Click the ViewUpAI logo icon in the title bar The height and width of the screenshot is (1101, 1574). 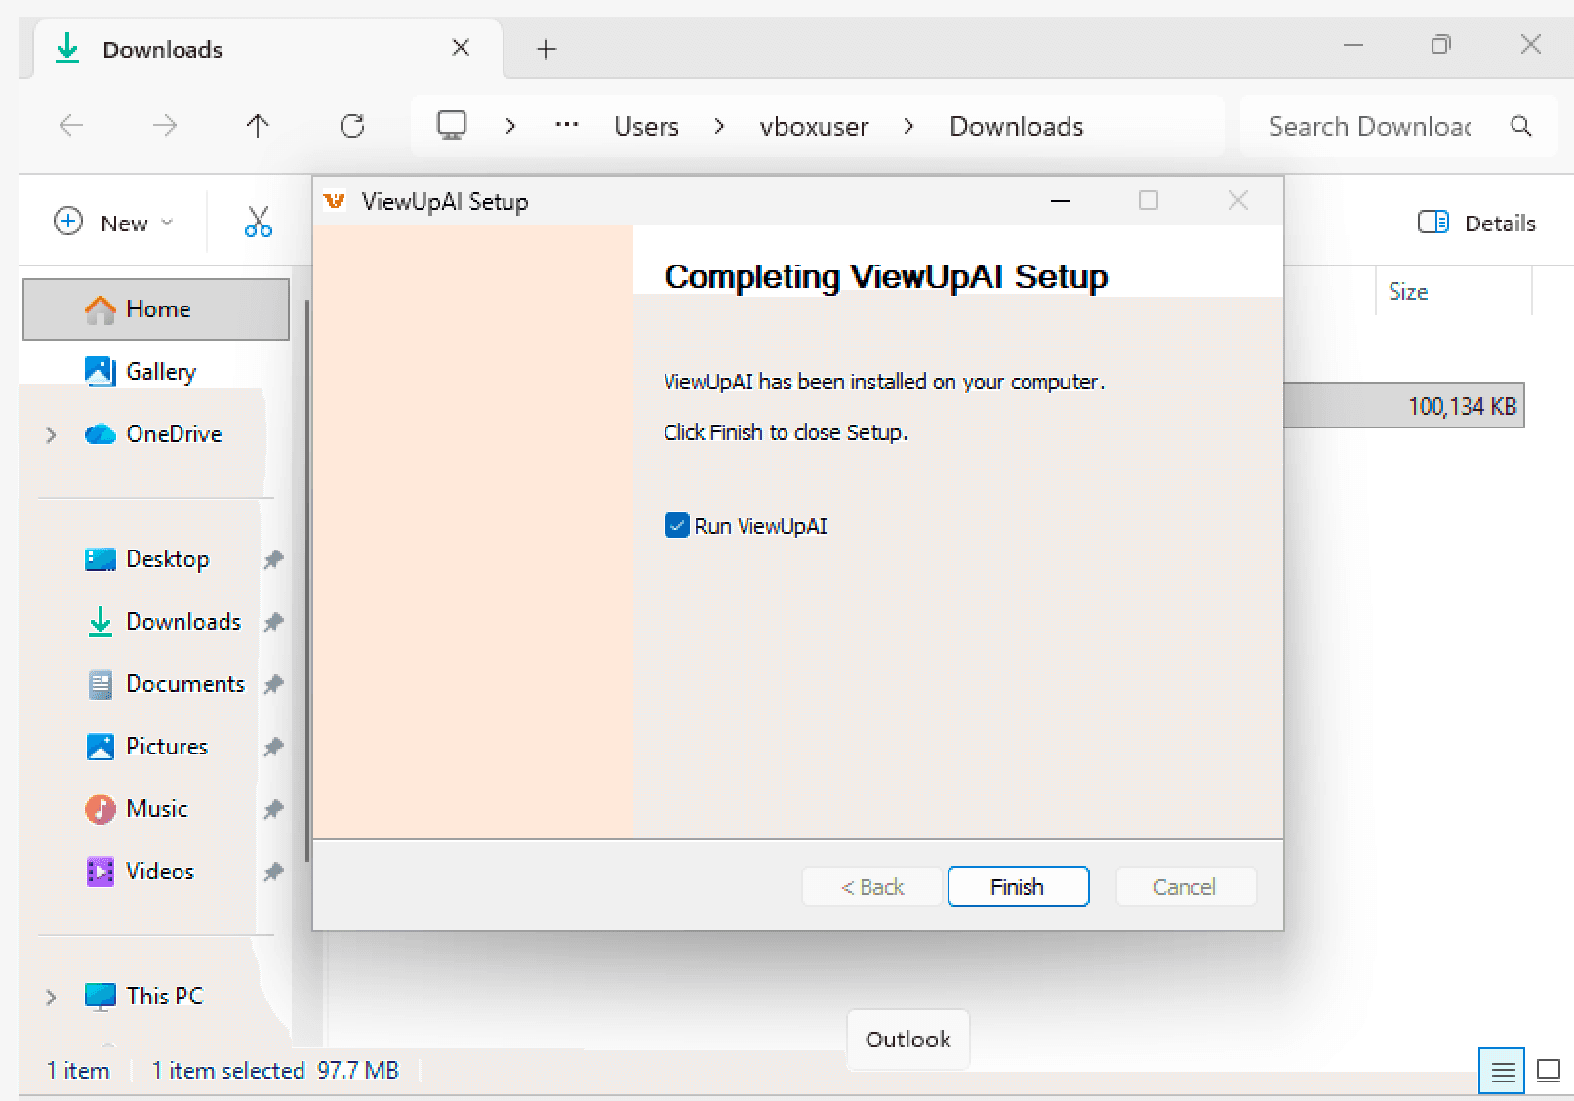[x=335, y=201]
